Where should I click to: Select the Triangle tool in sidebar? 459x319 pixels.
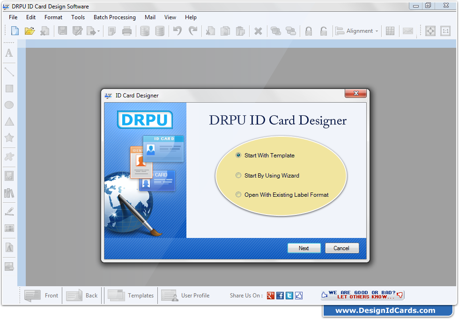pos(9,121)
